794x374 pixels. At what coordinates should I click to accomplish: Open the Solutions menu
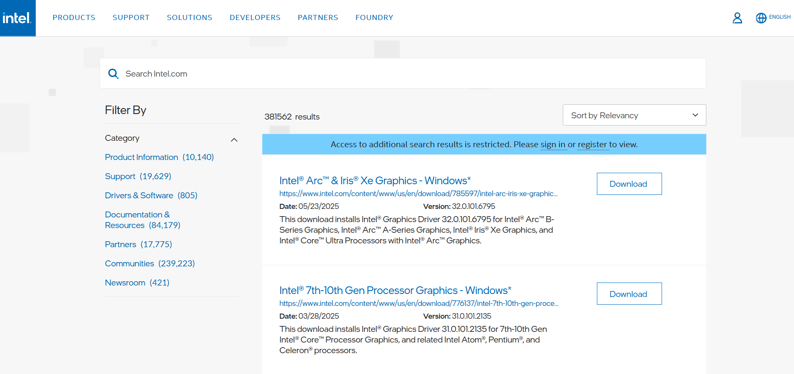click(x=189, y=17)
